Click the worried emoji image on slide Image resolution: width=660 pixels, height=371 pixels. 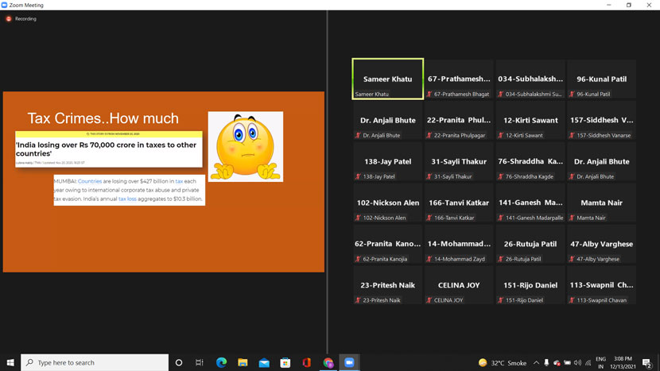pyautogui.click(x=246, y=146)
